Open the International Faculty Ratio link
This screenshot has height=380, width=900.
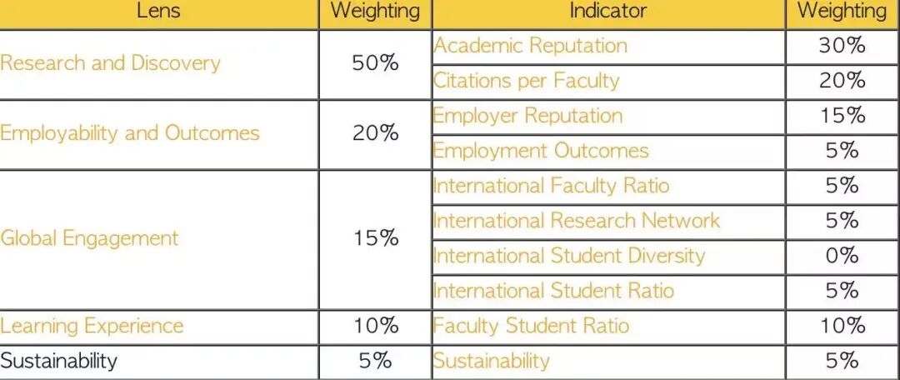(551, 186)
